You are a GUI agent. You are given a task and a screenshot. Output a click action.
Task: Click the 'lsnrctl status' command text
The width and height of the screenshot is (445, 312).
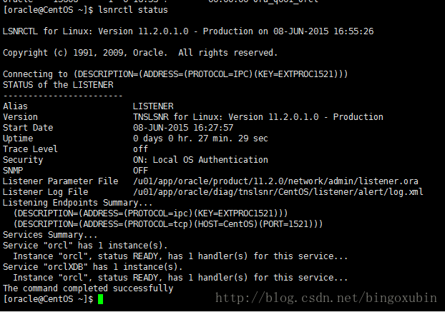(133, 10)
